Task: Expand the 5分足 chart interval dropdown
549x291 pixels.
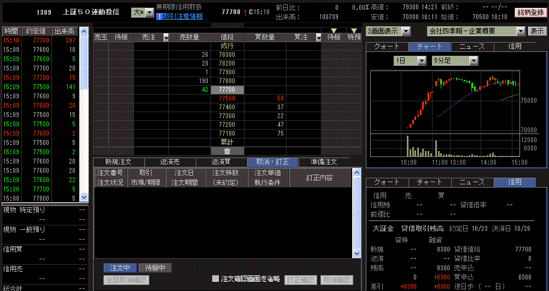Action: pyautogui.click(x=474, y=61)
